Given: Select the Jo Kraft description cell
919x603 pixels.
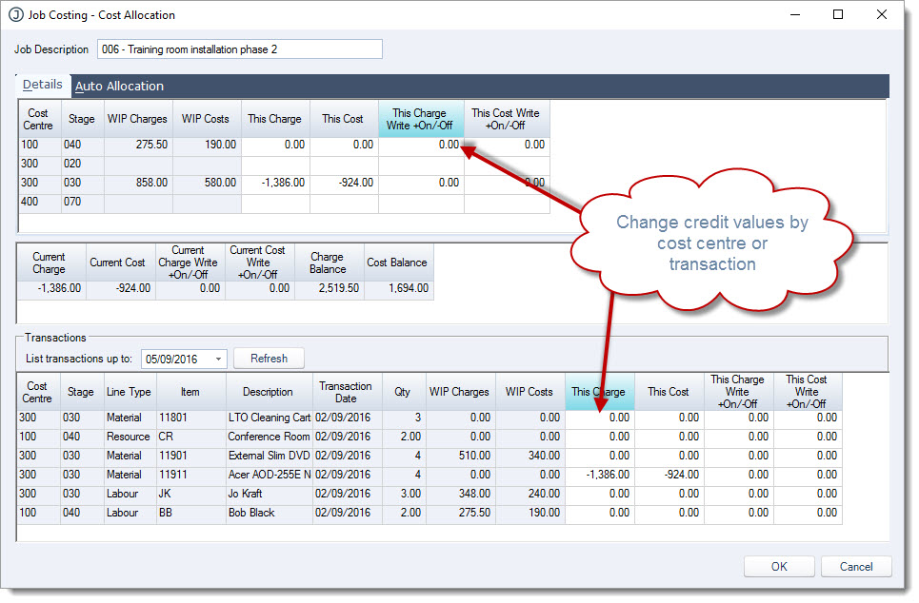Looking at the screenshot, I should tap(269, 495).
